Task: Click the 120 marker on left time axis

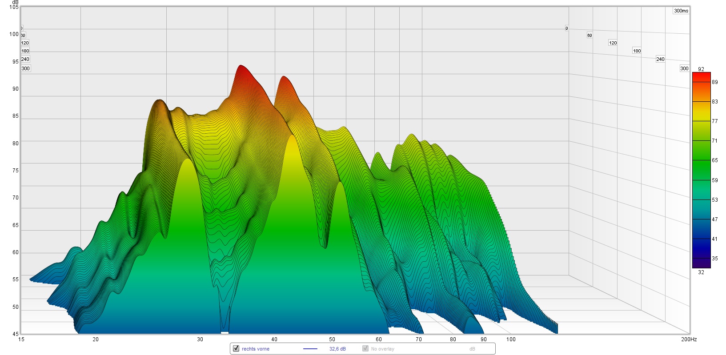Action: click(25, 43)
